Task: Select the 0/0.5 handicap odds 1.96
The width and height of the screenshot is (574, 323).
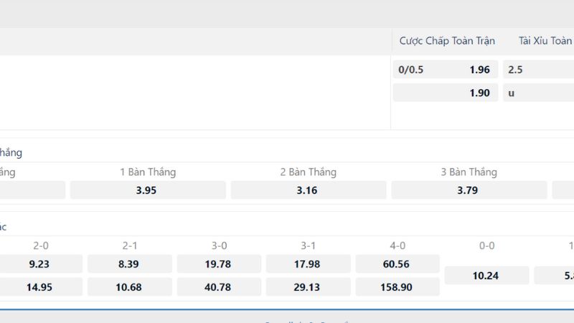Action: (x=446, y=70)
